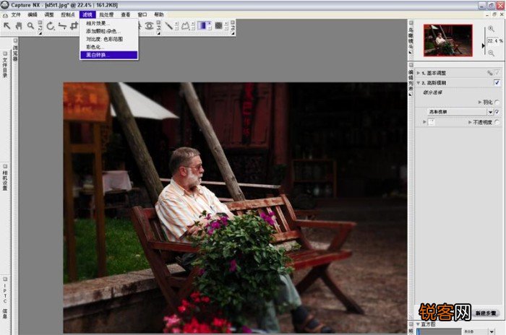Click the 浏览器 browser palette pin icon
The image size is (506, 335).
click(15, 40)
